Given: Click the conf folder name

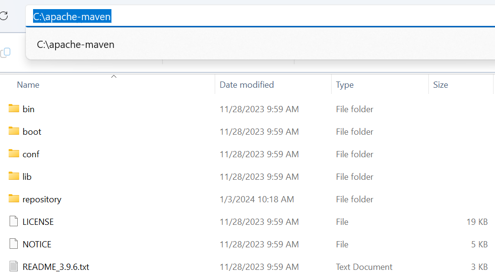Looking at the screenshot, I should [31, 154].
